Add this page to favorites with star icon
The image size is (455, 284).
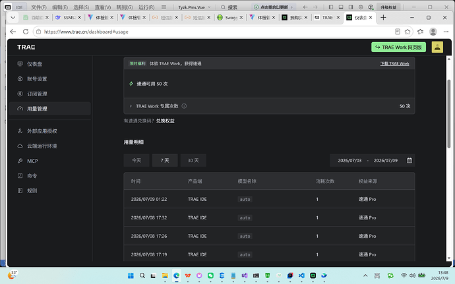click(x=408, y=32)
